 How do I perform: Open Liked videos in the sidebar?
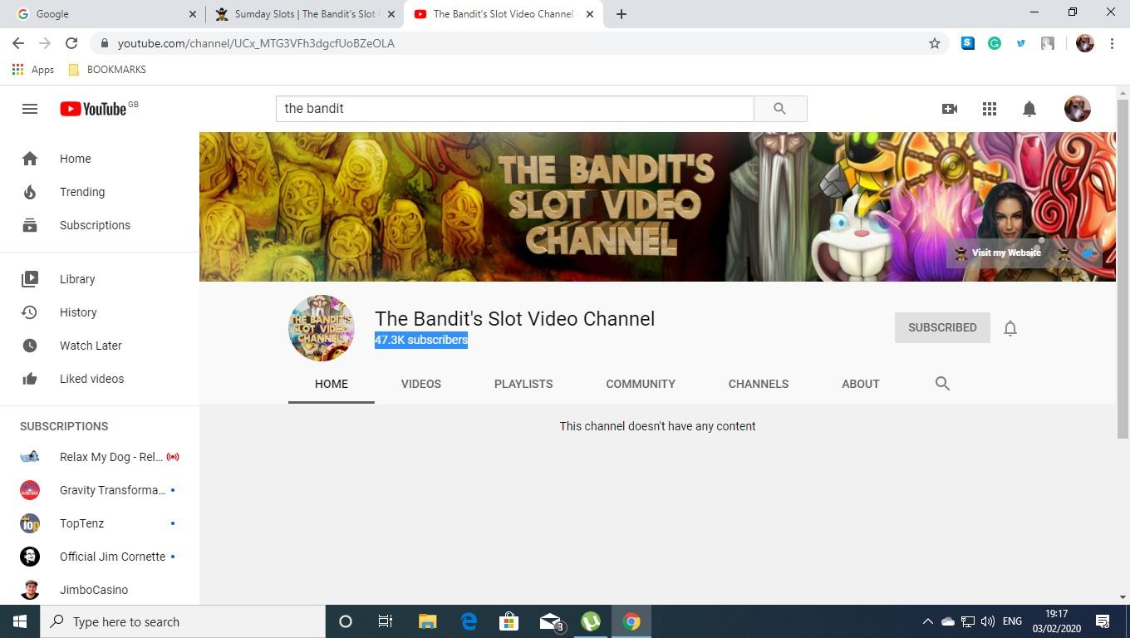click(100, 379)
